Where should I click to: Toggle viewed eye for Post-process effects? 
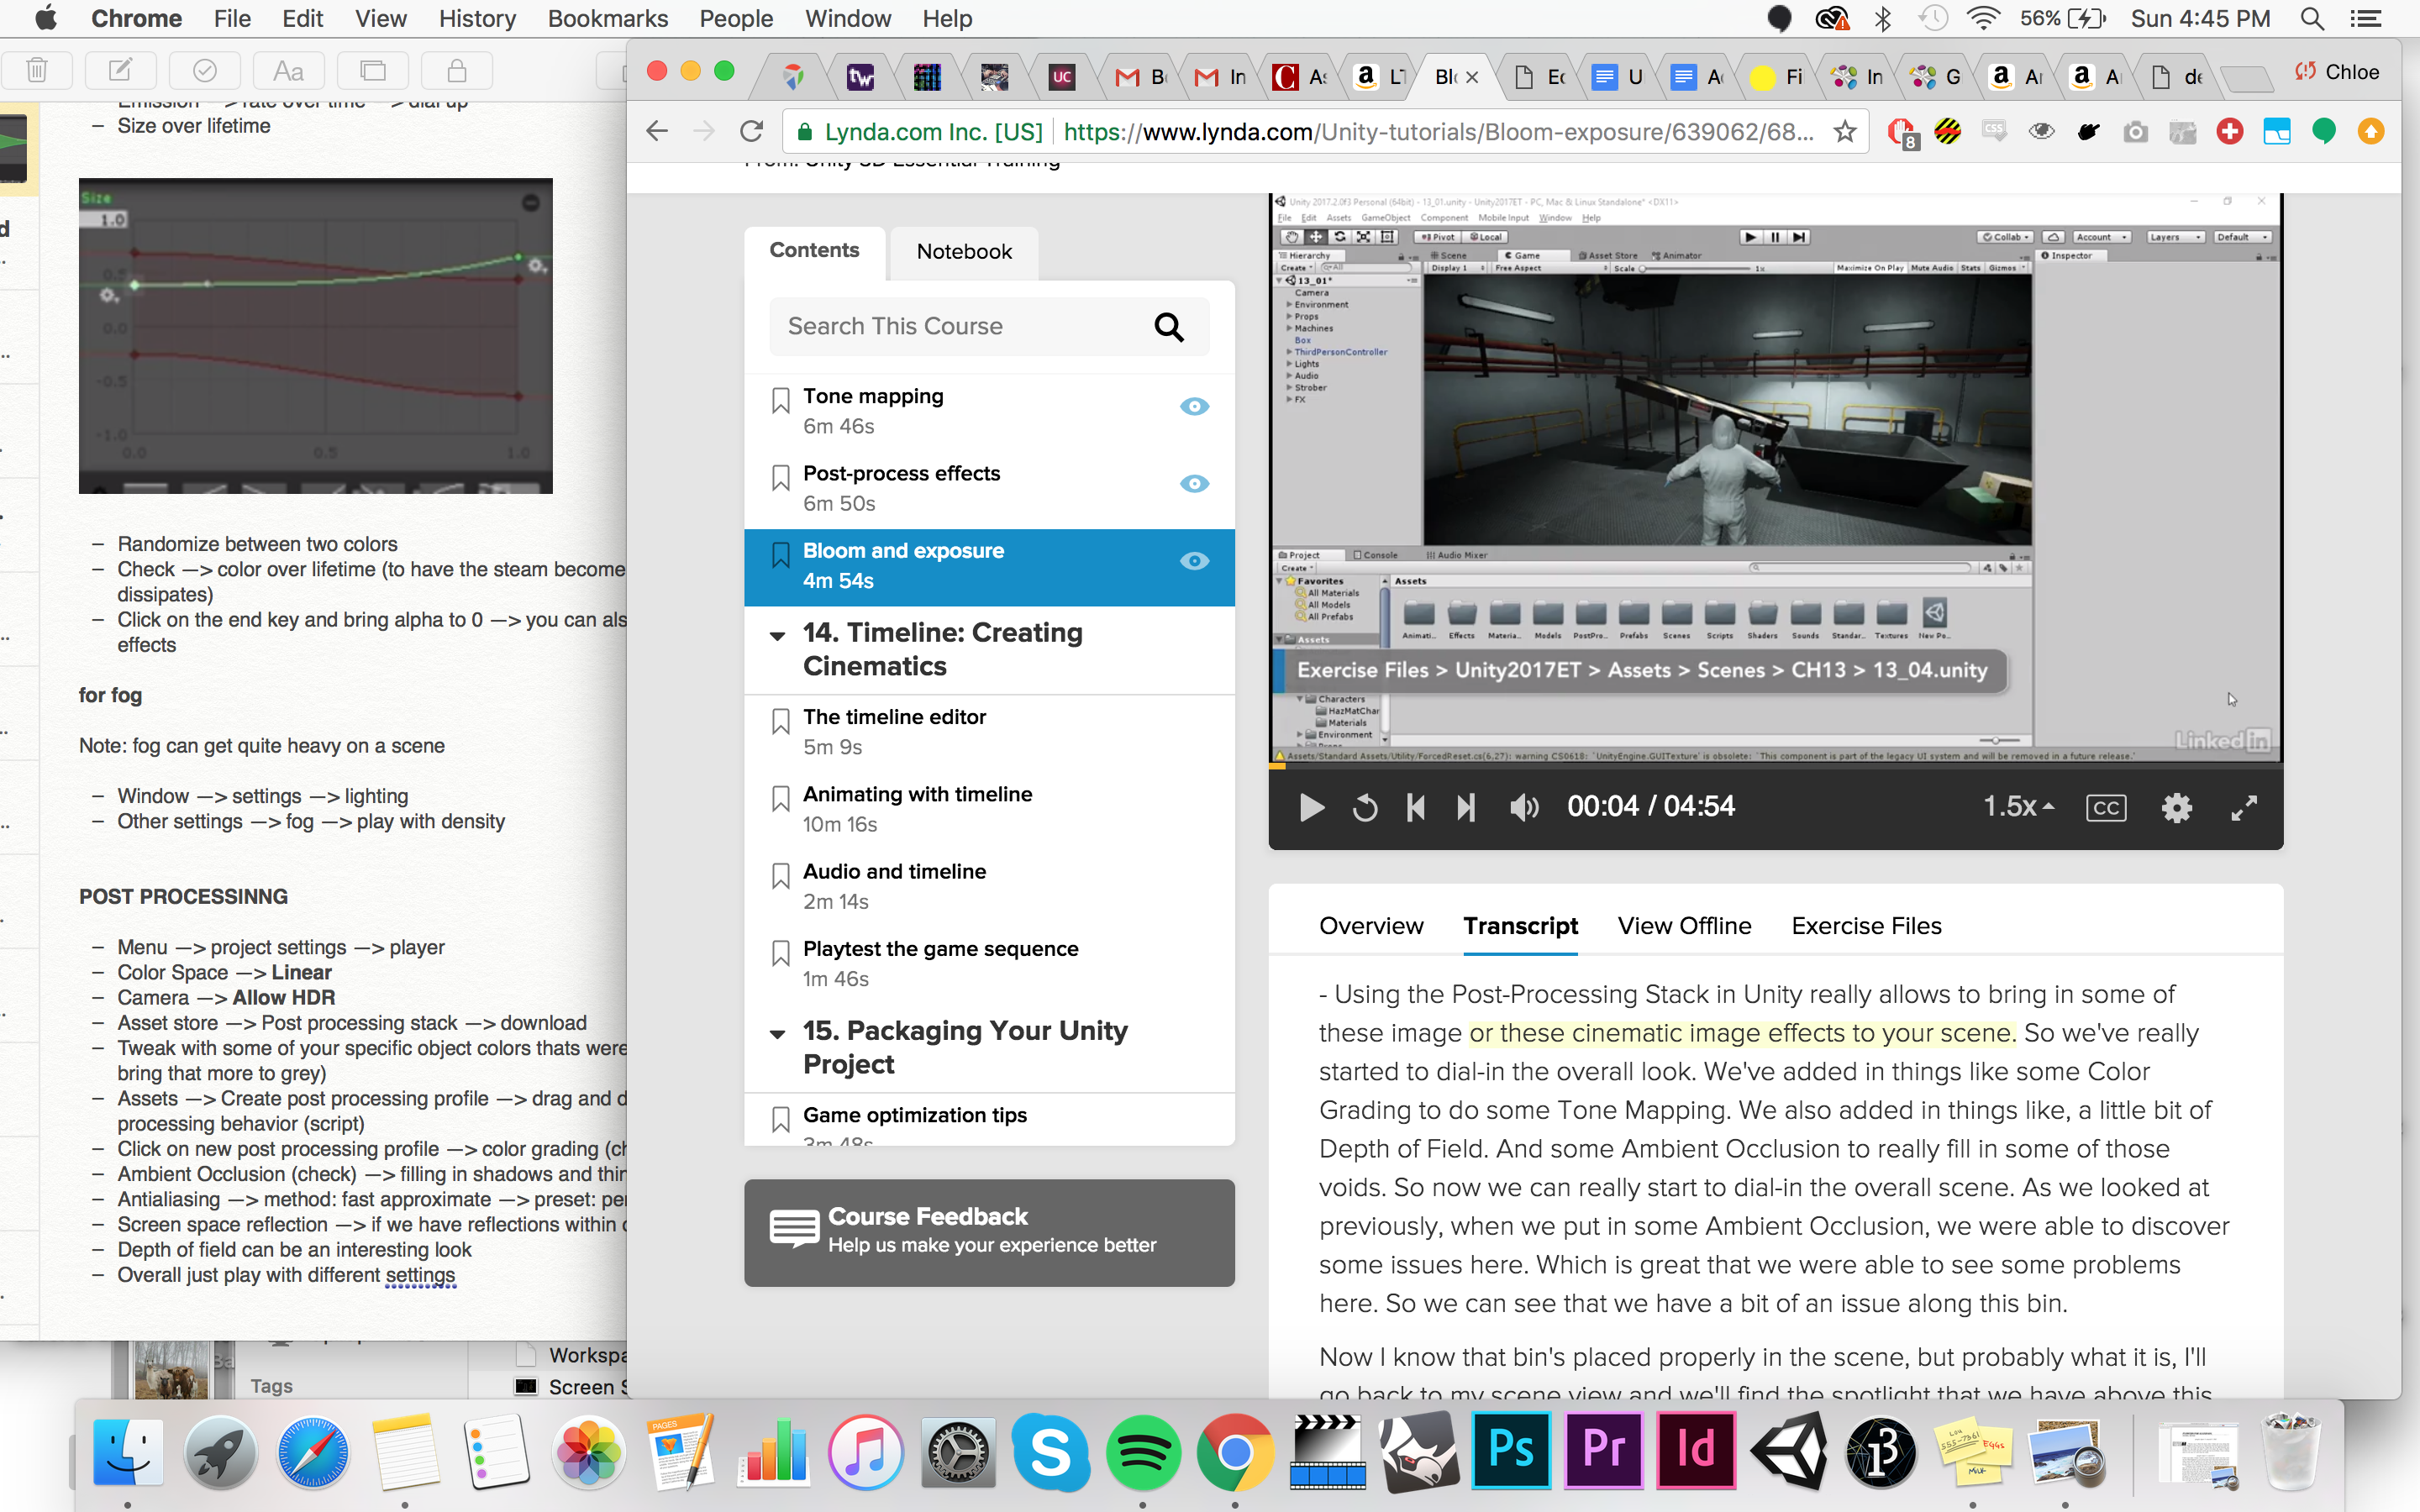click(1194, 483)
